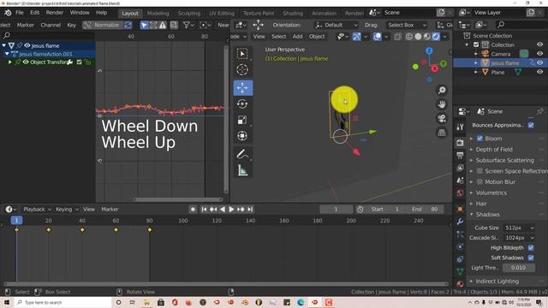
Task: Open Orientation Default dropdown
Action: point(337,25)
